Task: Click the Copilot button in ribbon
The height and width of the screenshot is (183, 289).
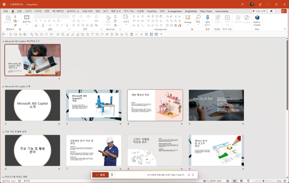Action: [x=247, y=19]
